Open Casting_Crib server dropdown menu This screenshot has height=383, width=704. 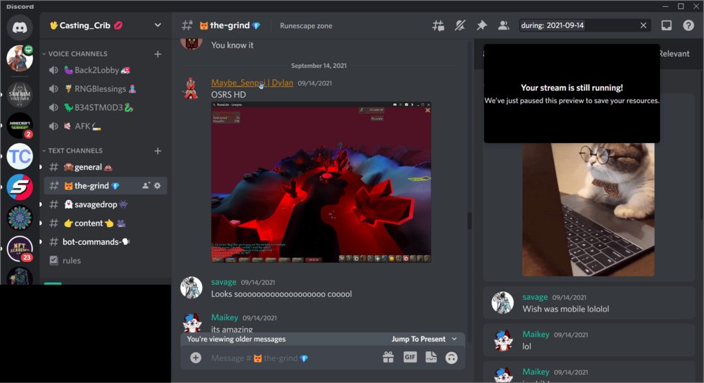pyautogui.click(x=157, y=25)
